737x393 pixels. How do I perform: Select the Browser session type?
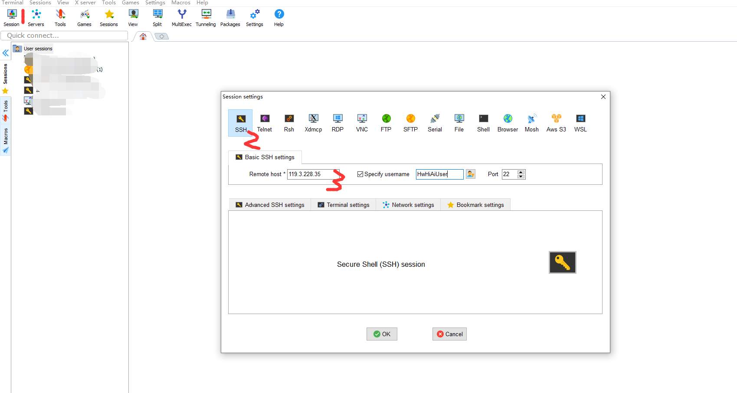508,123
